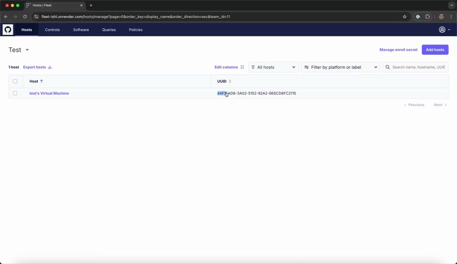Open the Policies tab
457x264 pixels.
(136, 30)
